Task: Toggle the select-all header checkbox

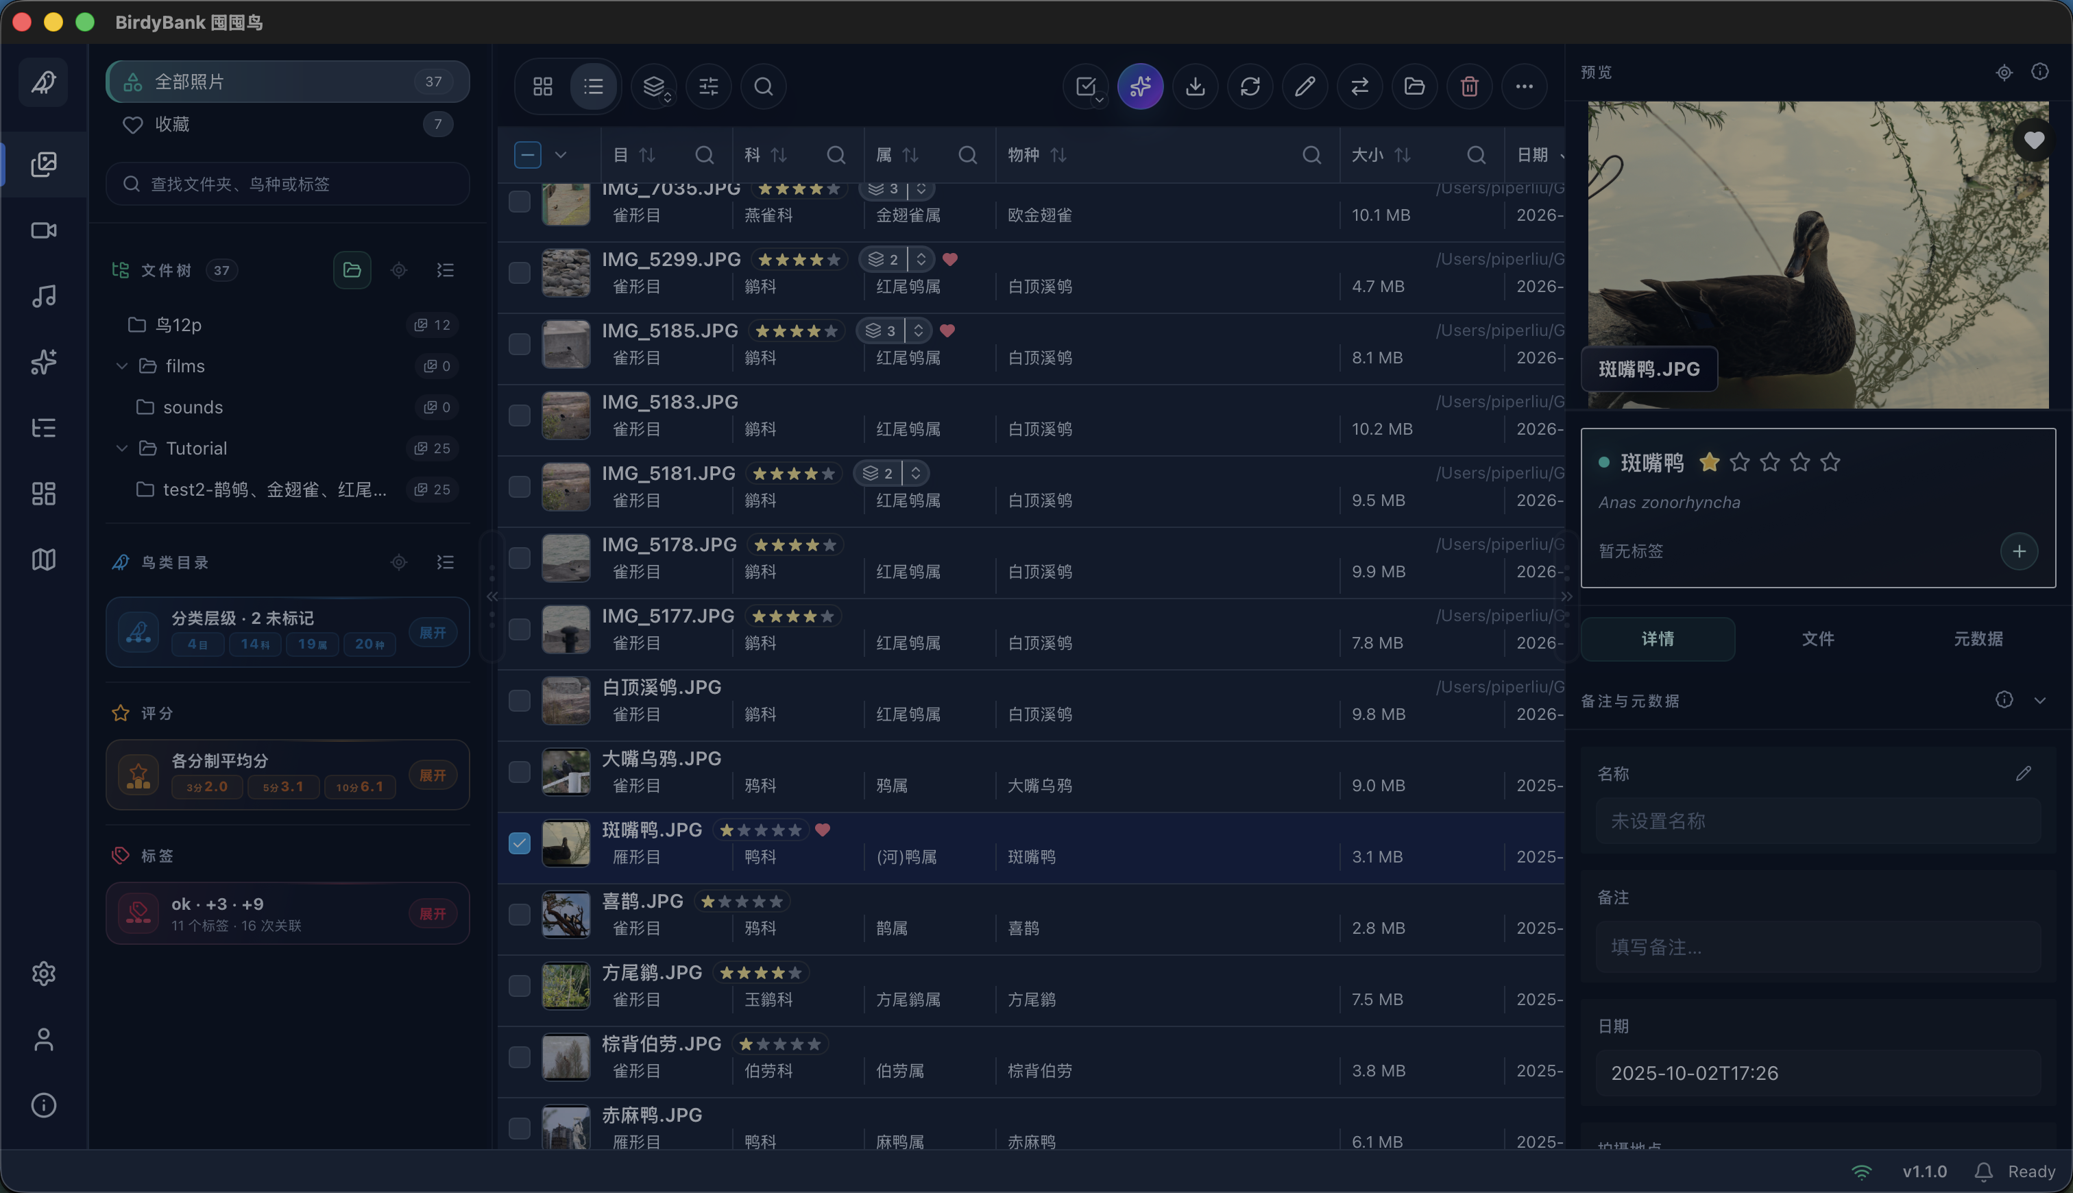Action: point(527,155)
